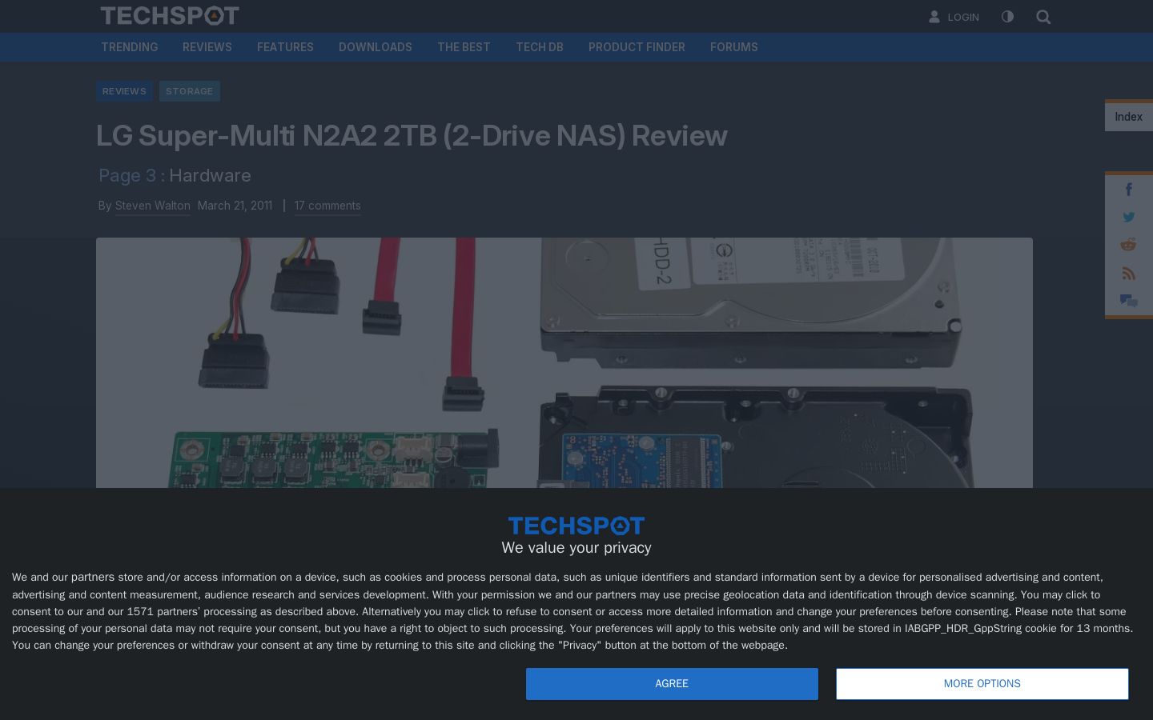Open the Index side tab
Image resolution: width=1153 pixels, height=720 pixels.
[x=1129, y=117]
